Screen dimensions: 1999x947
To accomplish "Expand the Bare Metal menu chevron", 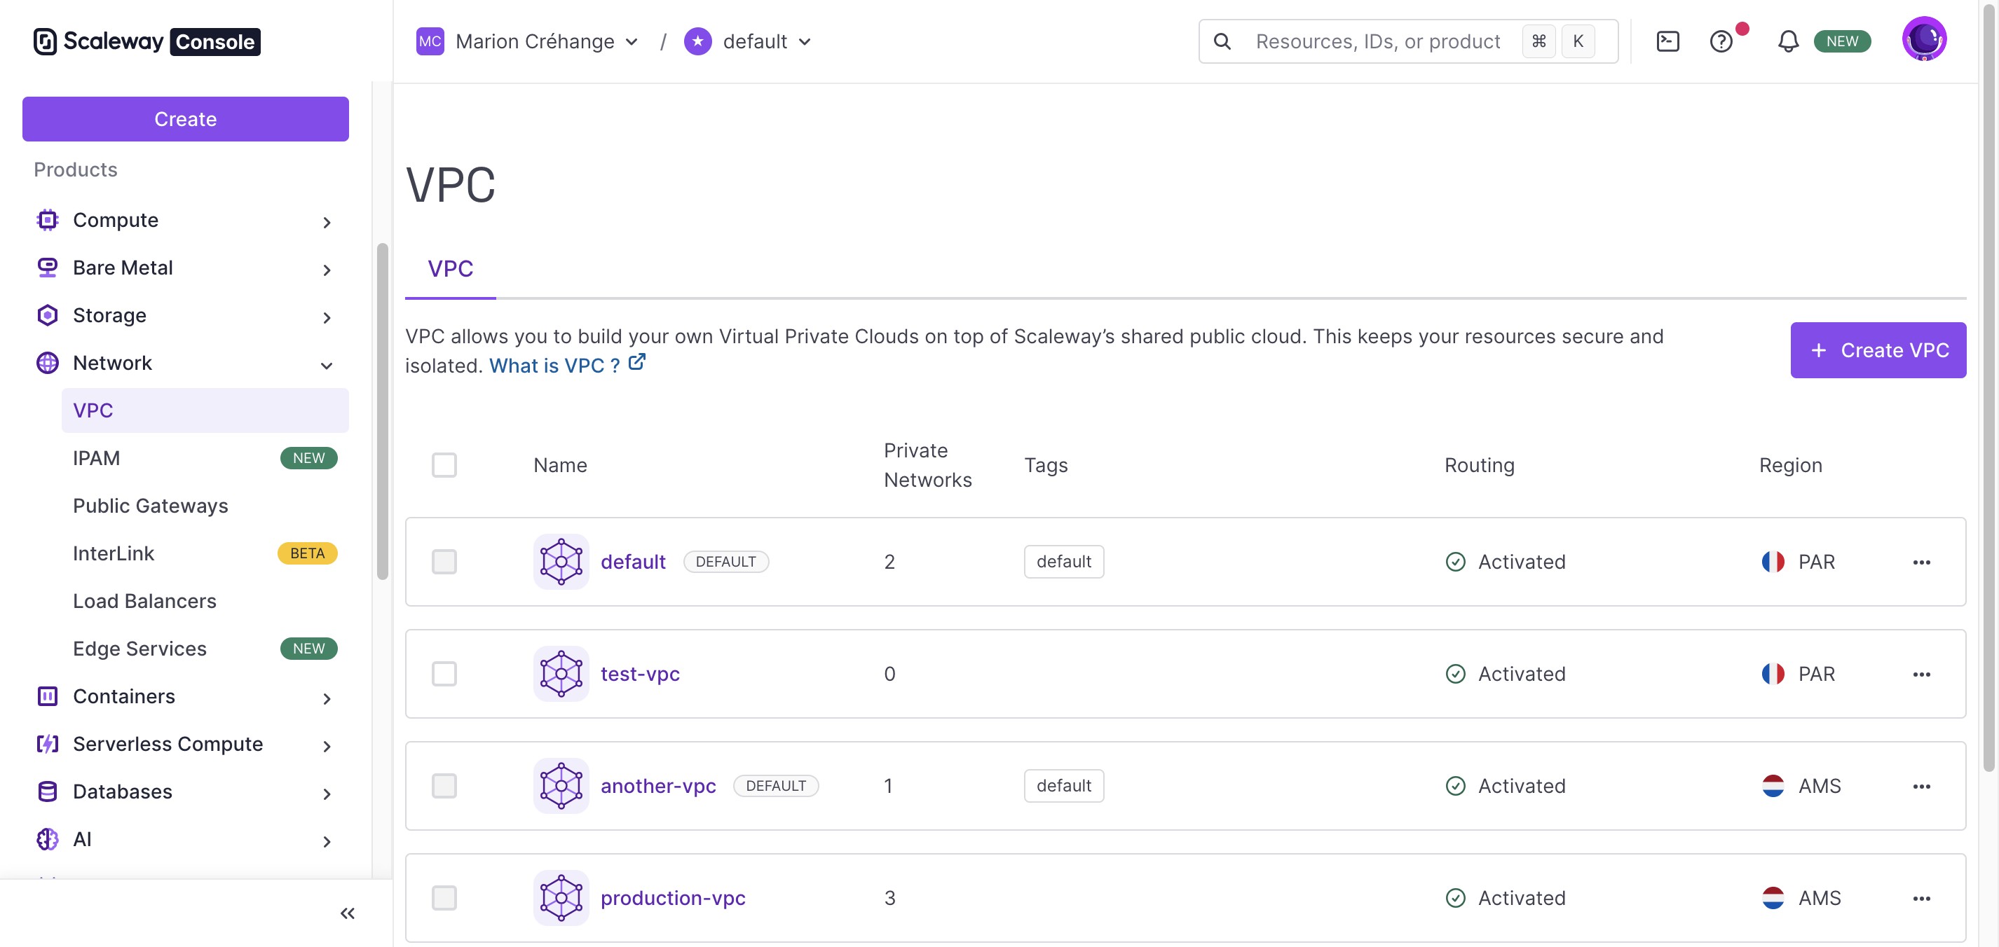I will point(327,270).
